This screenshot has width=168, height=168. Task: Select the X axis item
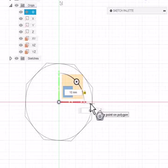[x=33, y=19]
